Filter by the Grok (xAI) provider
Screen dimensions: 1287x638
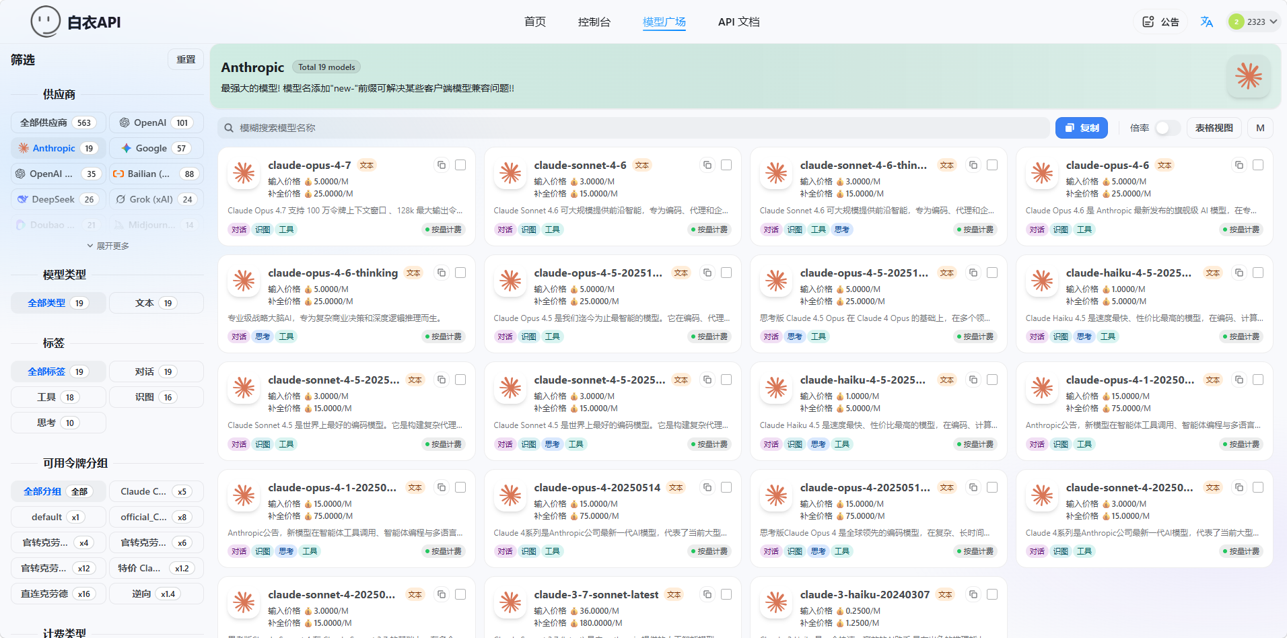(156, 199)
